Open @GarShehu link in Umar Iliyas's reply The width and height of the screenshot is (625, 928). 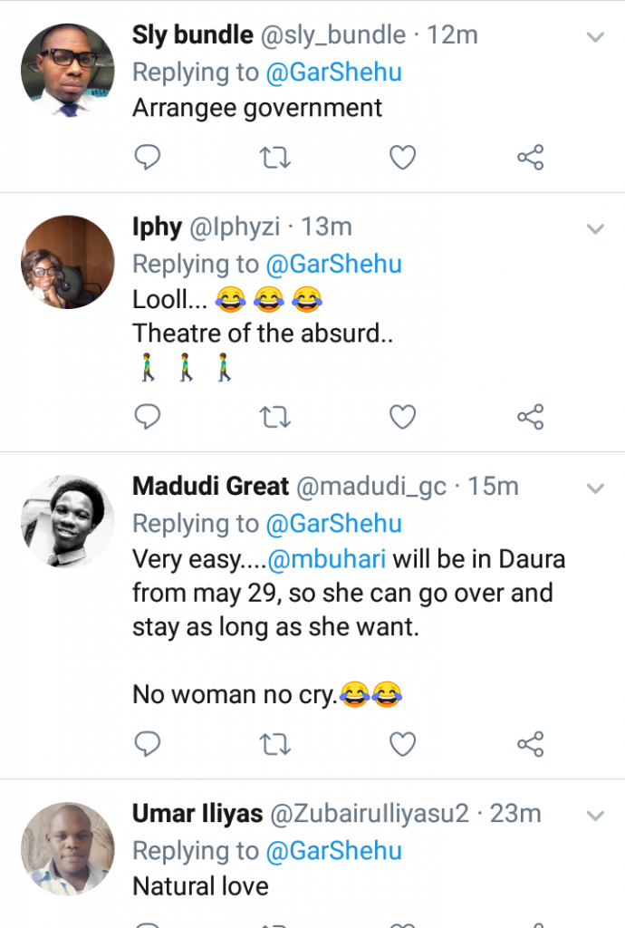tap(333, 851)
